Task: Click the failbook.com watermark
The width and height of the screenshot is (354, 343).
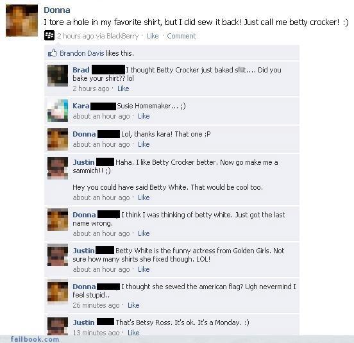Action: pos(35,339)
